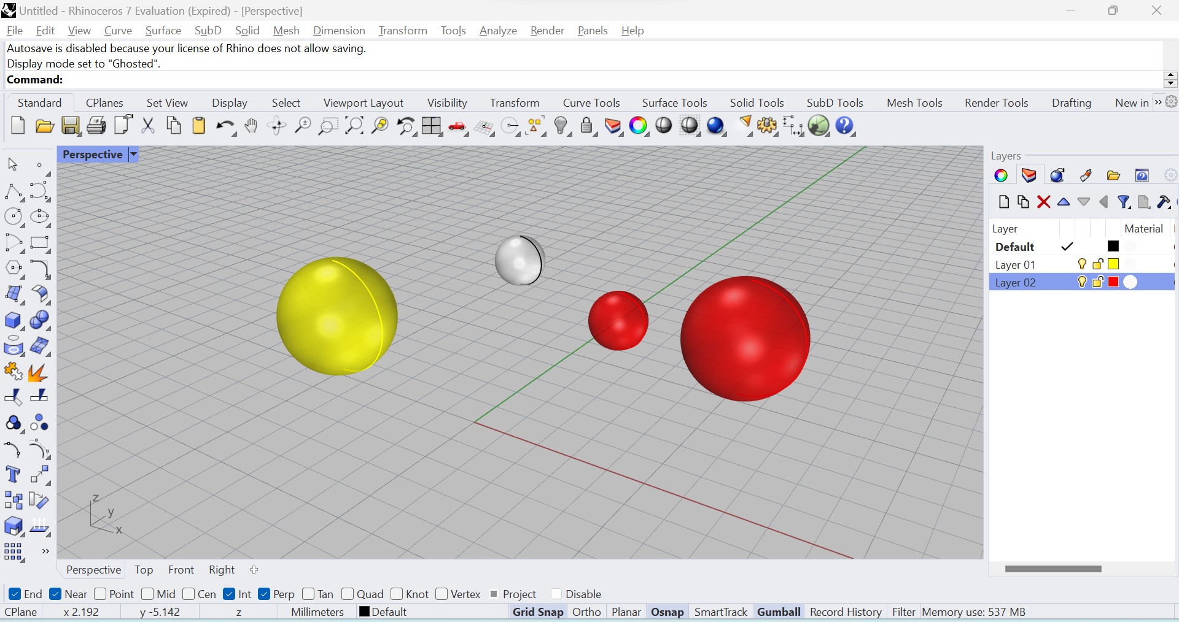Toggle the End osnap checkbox
1179x622 pixels.
click(x=15, y=594)
